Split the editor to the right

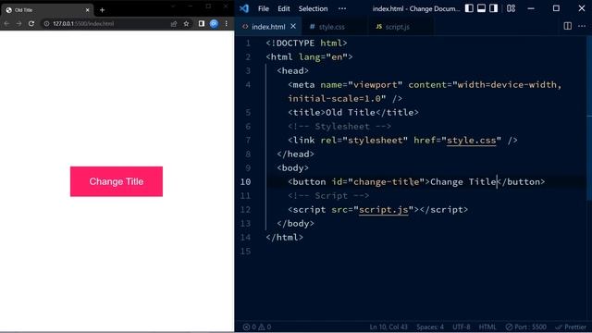(x=567, y=26)
